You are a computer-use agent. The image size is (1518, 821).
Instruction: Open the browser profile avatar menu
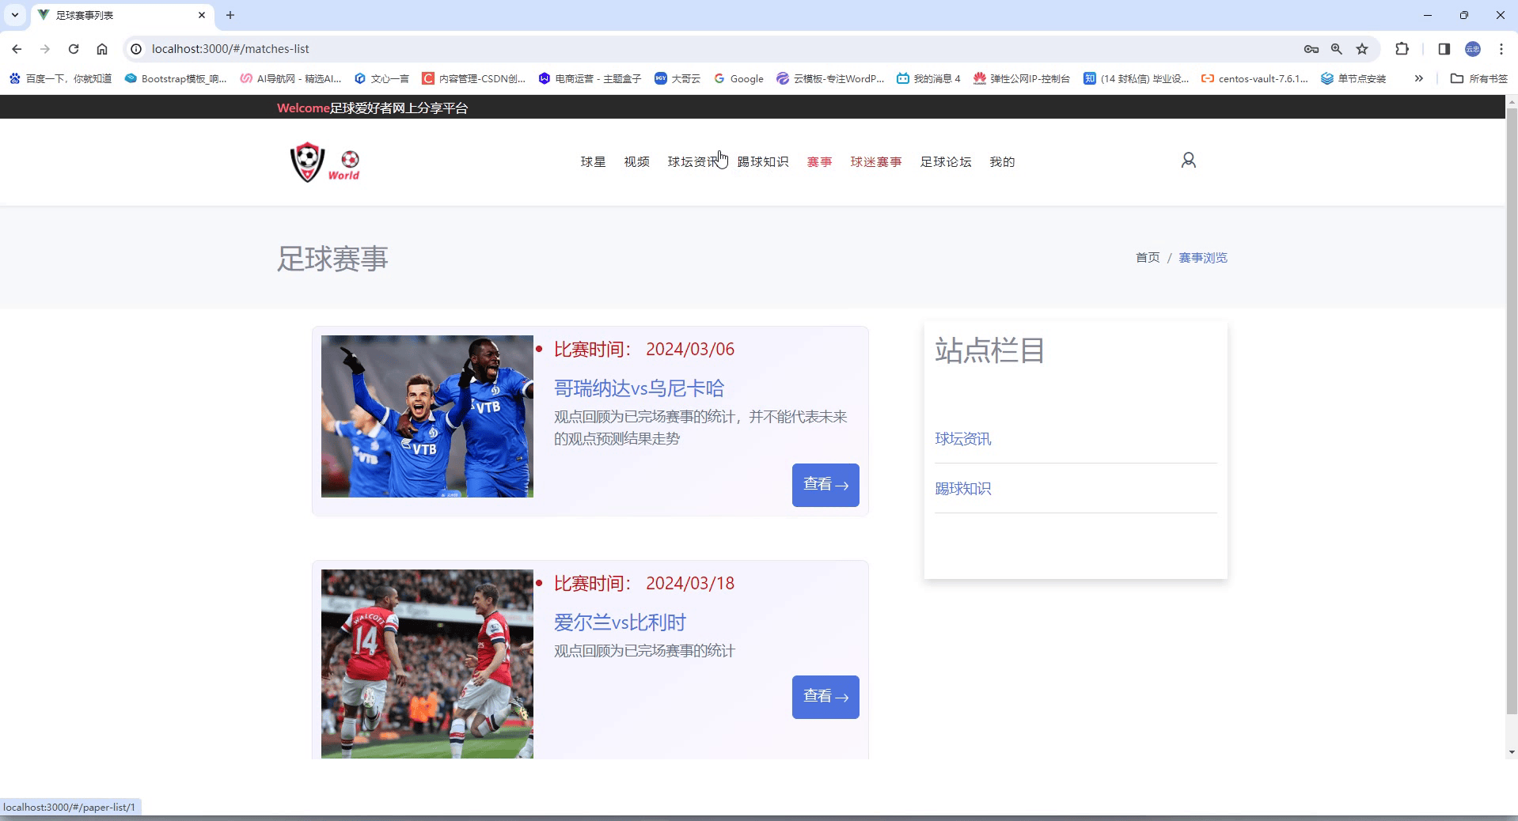(x=1474, y=49)
